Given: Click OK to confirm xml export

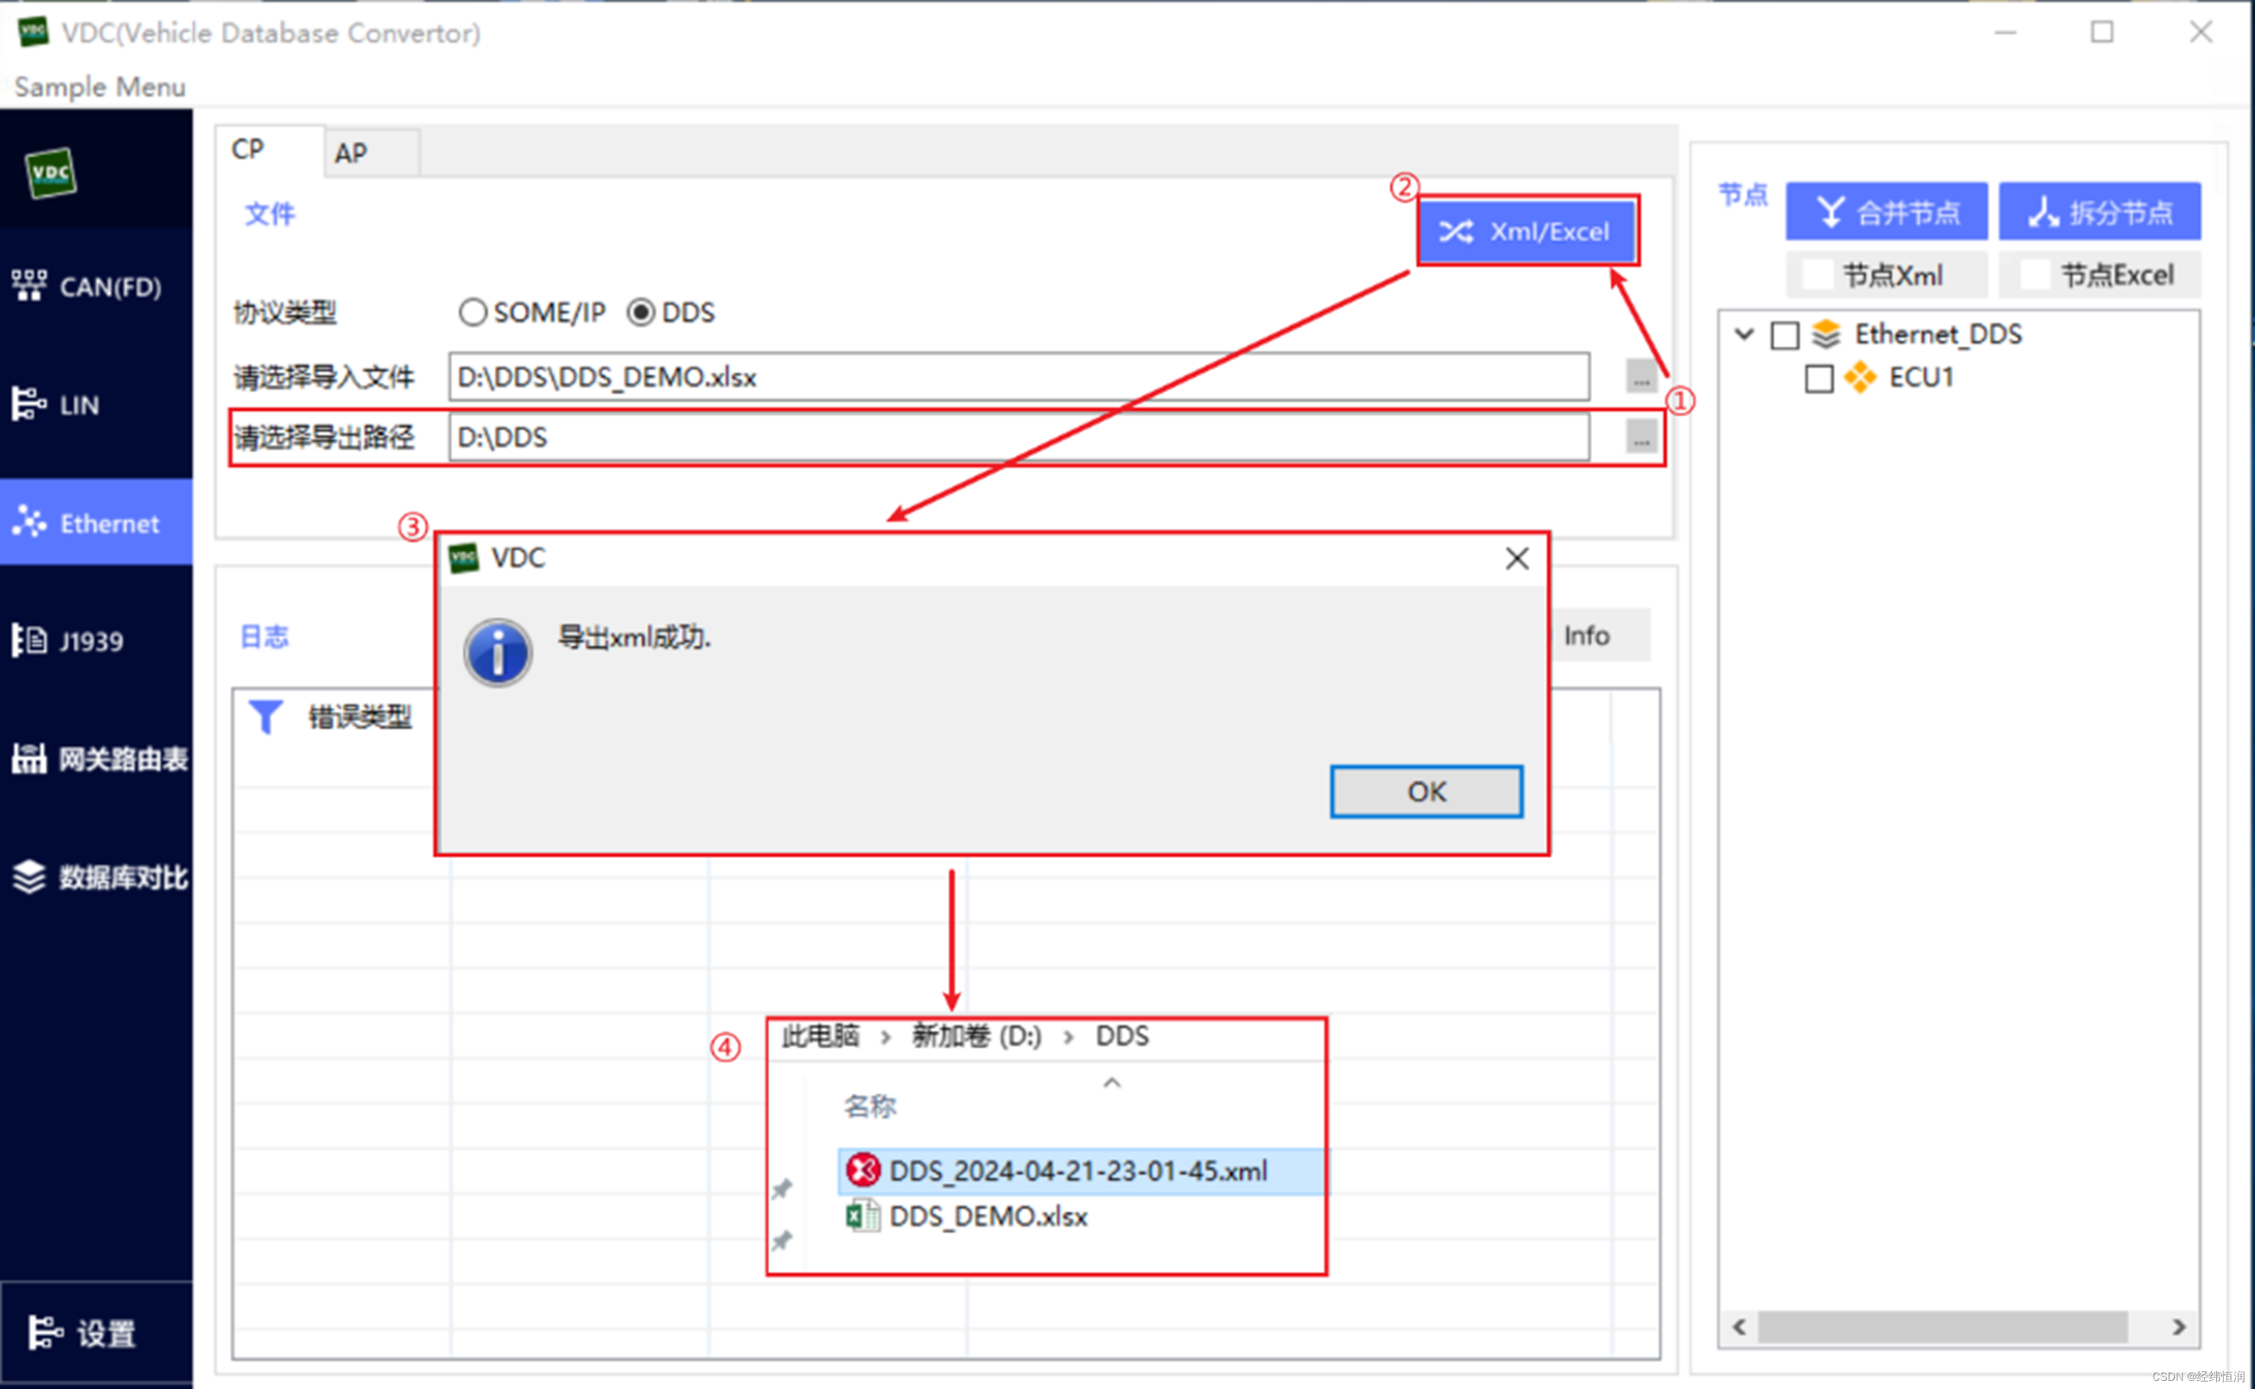Looking at the screenshot, I should click(x=1424, y=791).
